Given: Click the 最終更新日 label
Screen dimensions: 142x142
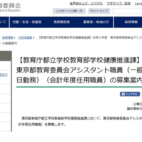Looking at the screenshot, I should (x=134, y=109).
